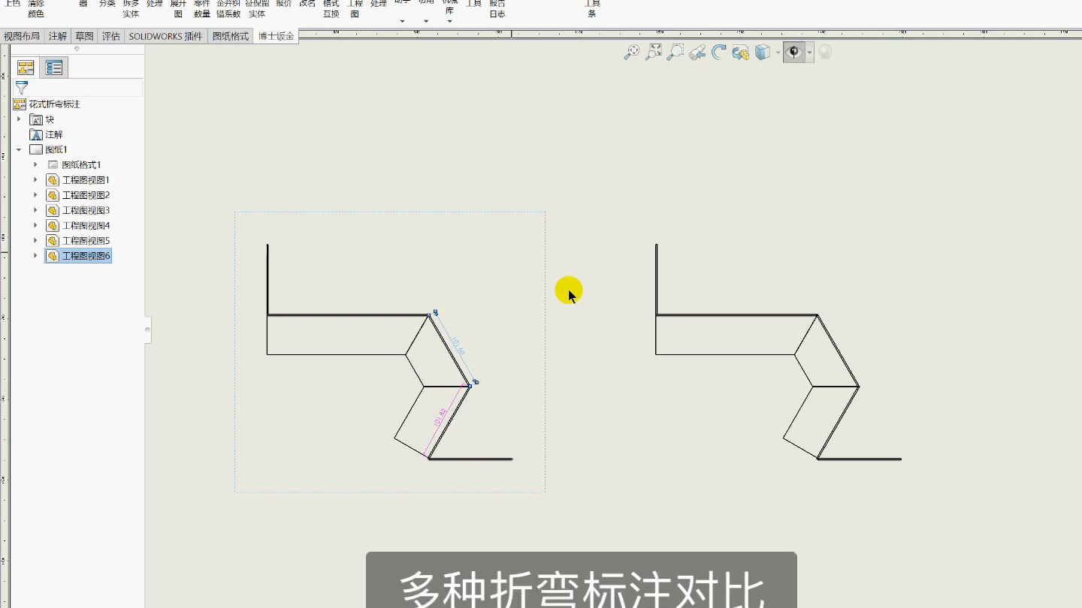Screen dimensions: 1082x608
Task: Select the blue bend dimension text
Action: 458,348
